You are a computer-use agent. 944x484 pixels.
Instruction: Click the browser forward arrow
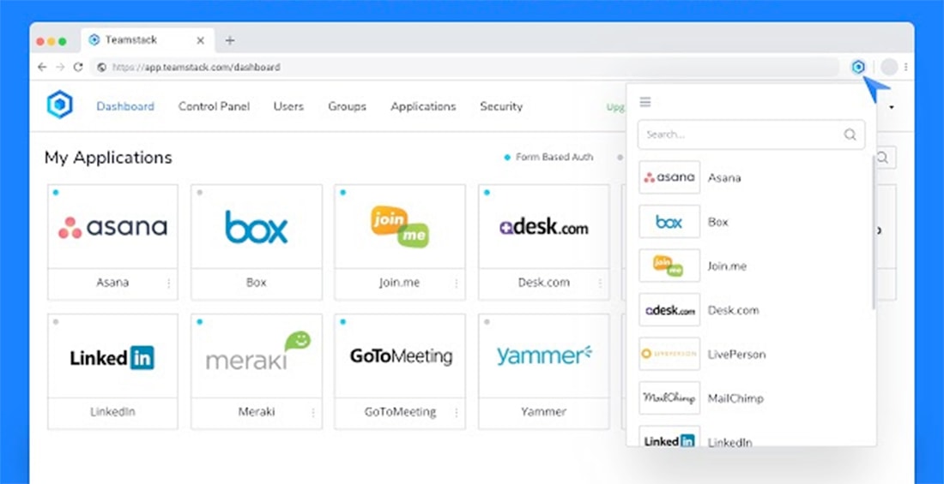point(59,67)
